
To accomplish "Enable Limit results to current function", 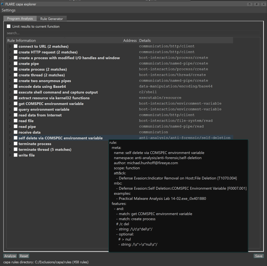I will point(9,26).
